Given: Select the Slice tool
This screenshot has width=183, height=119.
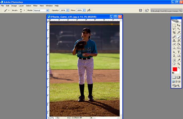Looking at the screenshot, I should pyautogui.click(x=178, y=32).
